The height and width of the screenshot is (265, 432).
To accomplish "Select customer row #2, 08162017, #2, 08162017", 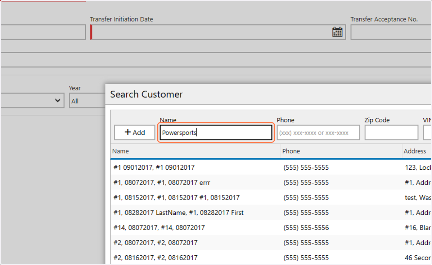I will [x=271, y=258].
